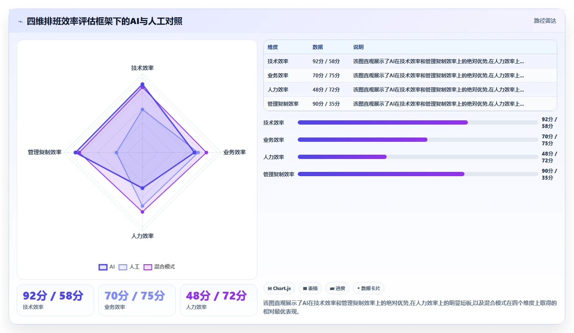Click the 技术效率 progress bar
The width and height of the screenshot is (574, 333).
[x=418, y=122]
